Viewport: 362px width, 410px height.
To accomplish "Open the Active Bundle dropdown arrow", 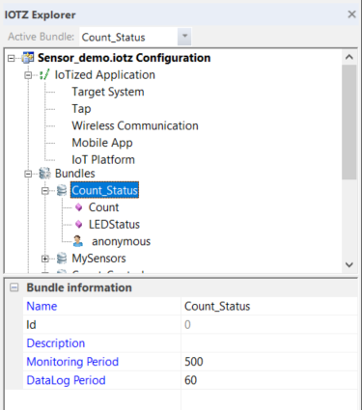I will click(184, 37).
